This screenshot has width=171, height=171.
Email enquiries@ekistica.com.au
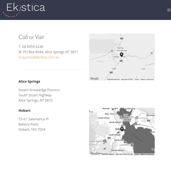(39, 57)
